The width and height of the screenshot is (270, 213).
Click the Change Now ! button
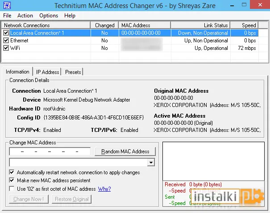(x=29, y=199)
